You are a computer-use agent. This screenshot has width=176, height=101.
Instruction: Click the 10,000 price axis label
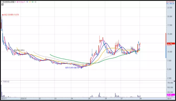tap(170, 52)
